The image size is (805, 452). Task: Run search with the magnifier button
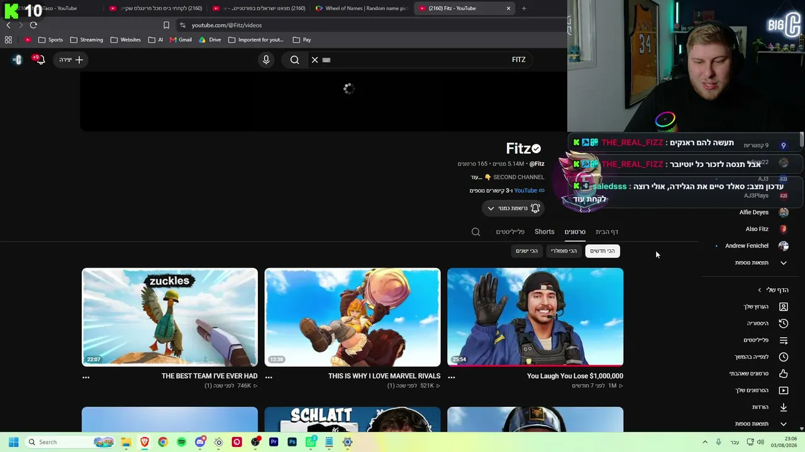(x=295, y=60)
